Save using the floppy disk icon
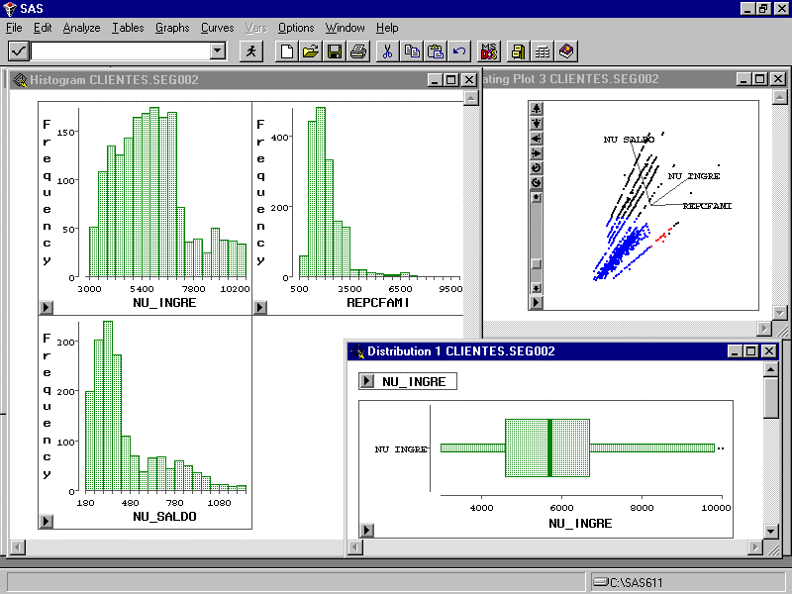The width and height of the screenshot is (792, 594). click(334, 50)
